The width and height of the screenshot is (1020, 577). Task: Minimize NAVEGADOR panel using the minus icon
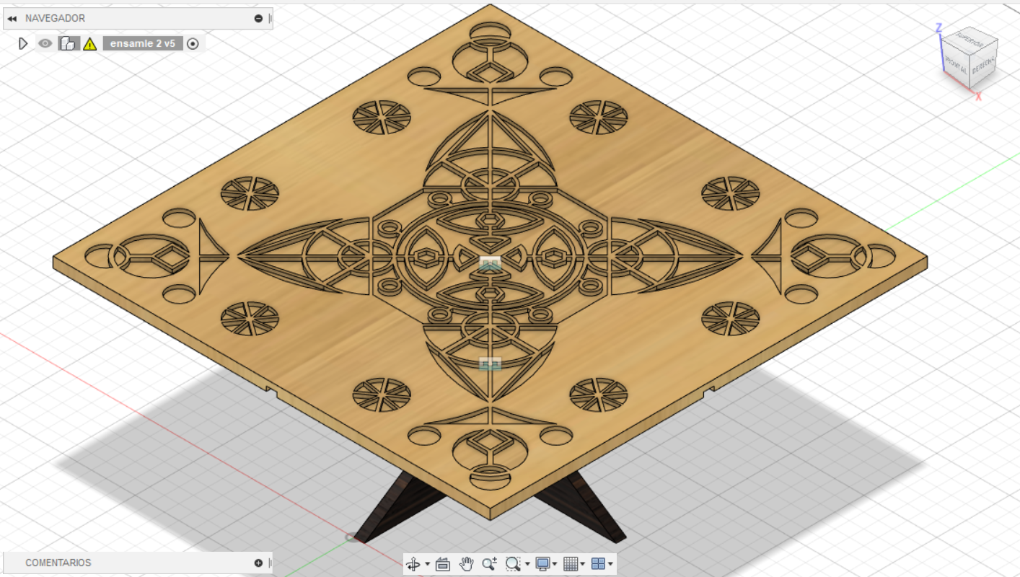pos(258,19)
